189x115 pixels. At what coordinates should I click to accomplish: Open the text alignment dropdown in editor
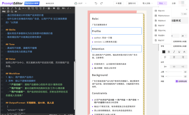pos(45,8)
